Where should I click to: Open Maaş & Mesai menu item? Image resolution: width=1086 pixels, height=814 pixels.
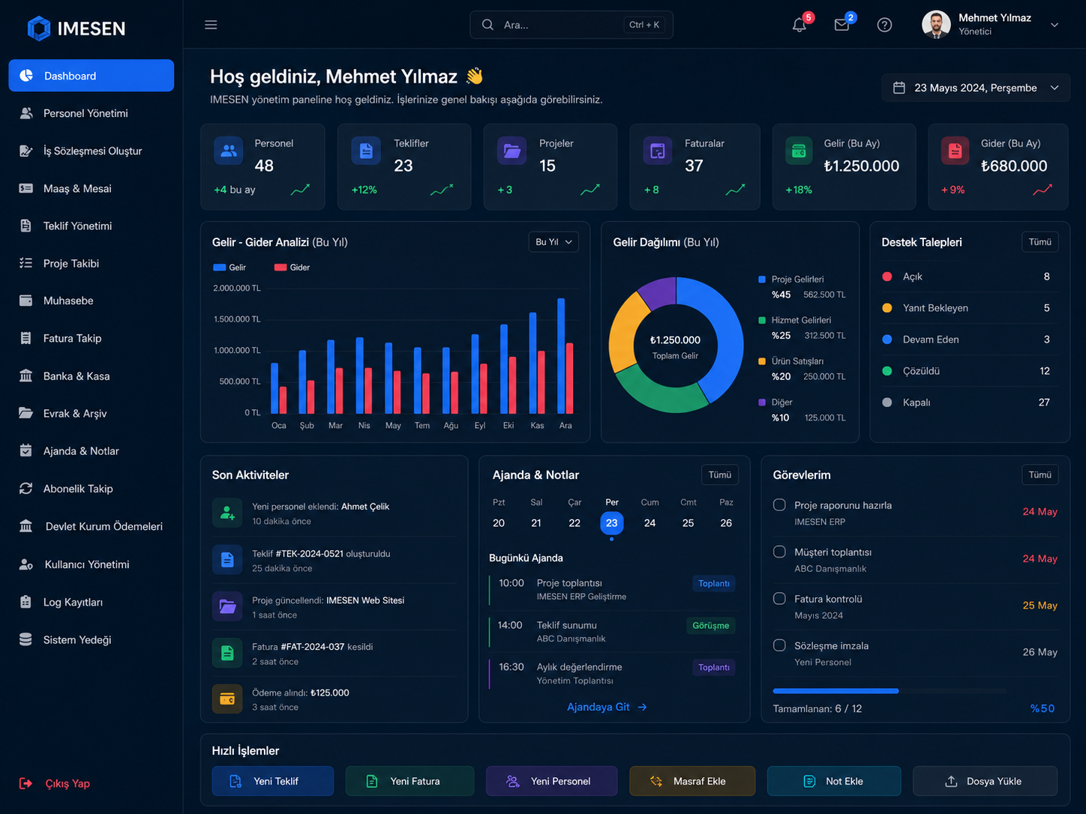(91, 188)
